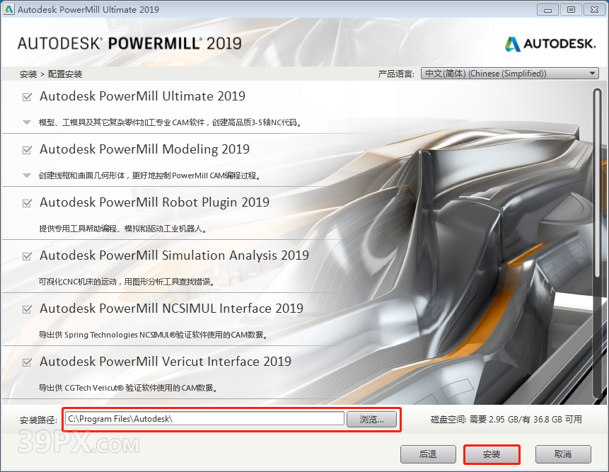
Task: Click the 磁盘空间 disk space text
Action: coord(506,420)
